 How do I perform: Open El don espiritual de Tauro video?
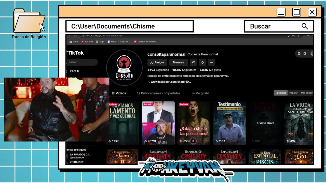(123, 157)
